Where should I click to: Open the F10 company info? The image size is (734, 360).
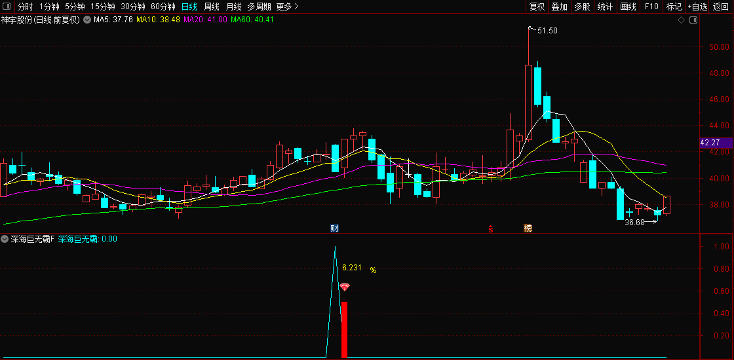pos(651,7)
